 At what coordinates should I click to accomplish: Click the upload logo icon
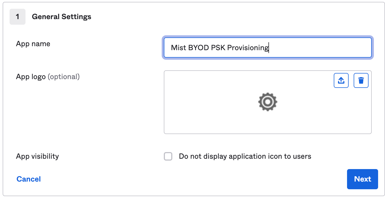click(x=341, y=80)
